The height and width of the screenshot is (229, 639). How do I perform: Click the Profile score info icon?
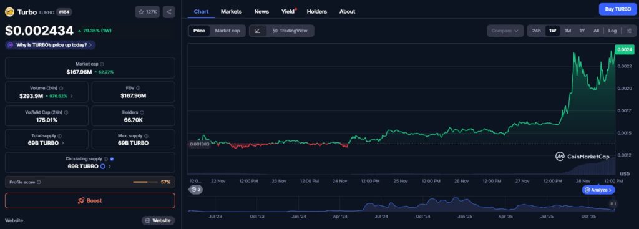39,182
